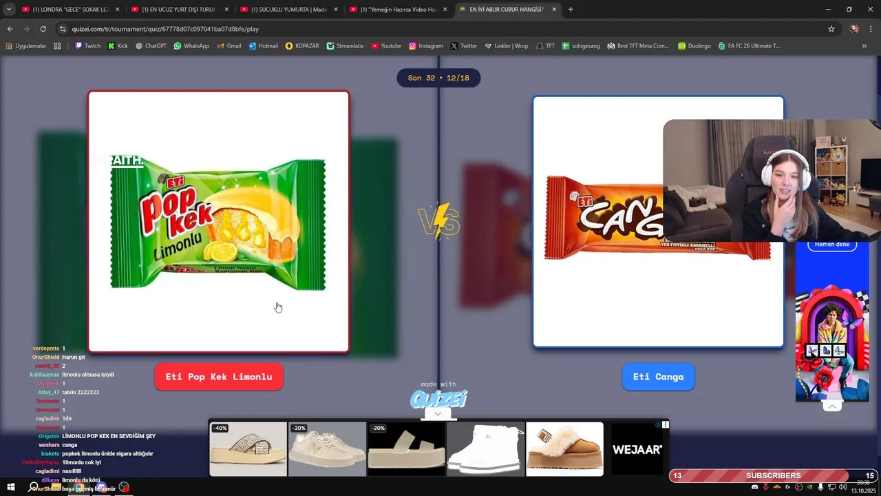Open the fur slipper ad item
This screenshot has width=881, height=496.
point(564,449)
